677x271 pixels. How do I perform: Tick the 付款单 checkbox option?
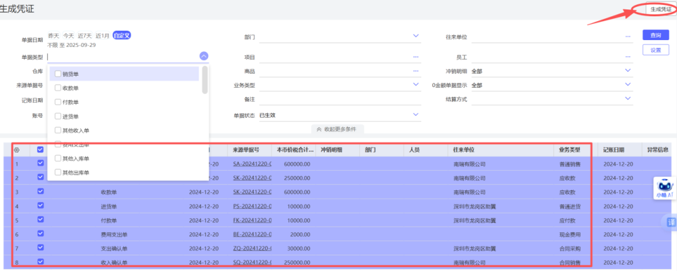(58, 102)
